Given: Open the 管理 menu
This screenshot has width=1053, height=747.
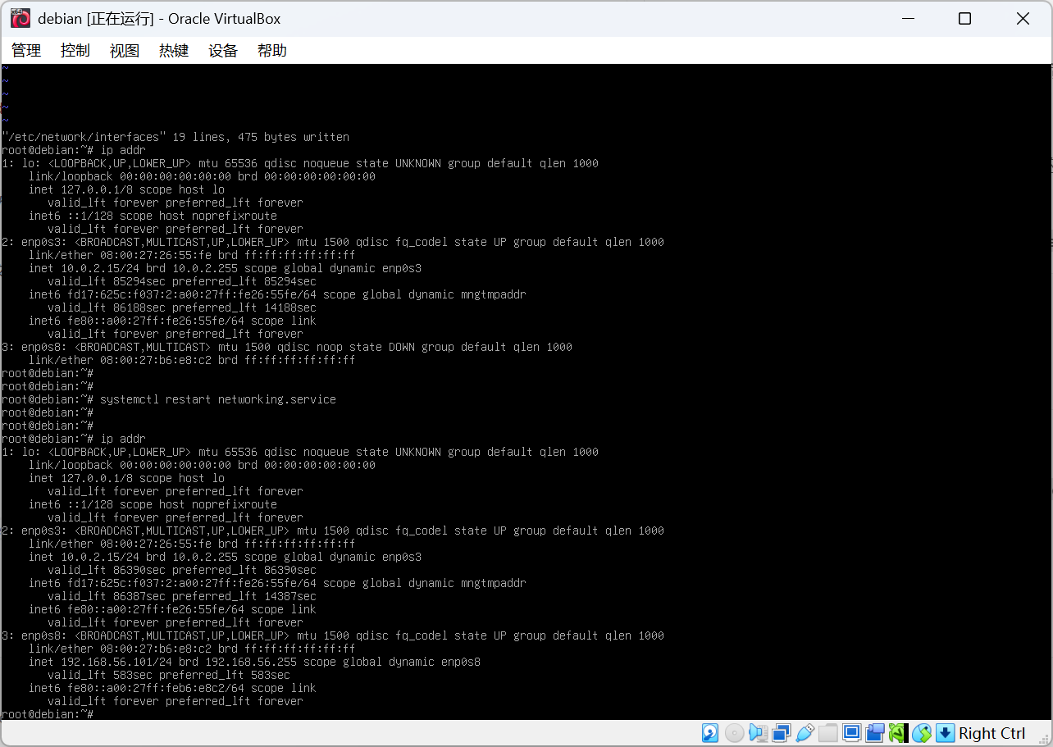Looking at the screenshot, I should coord(26,51).
